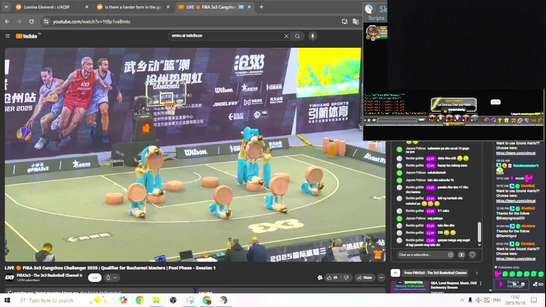The height and width of the screenshot is (307, 546).
Task: Open the Scripts menu in game client
Action: (376, 18)
